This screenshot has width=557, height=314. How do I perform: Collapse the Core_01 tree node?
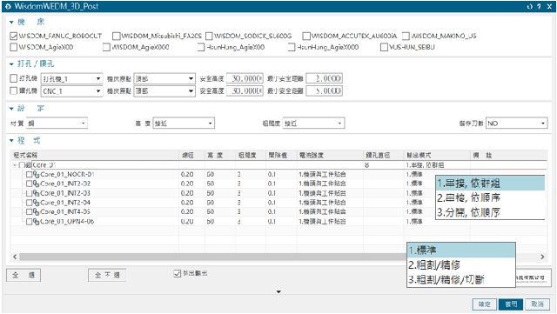tap(15, 165)
